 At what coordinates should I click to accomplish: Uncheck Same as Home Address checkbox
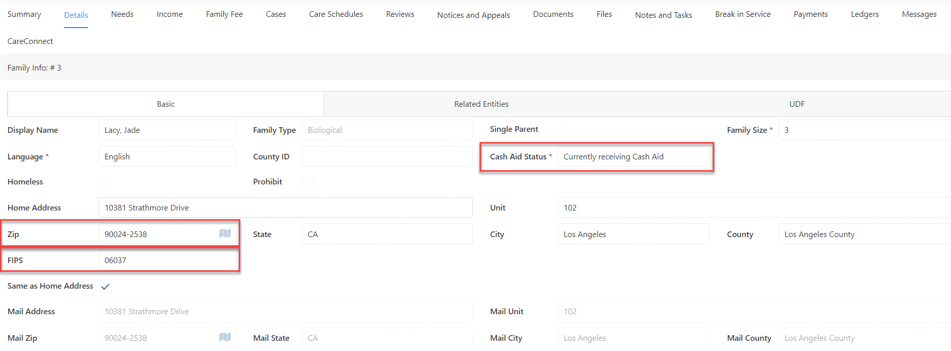click(105, 287)
